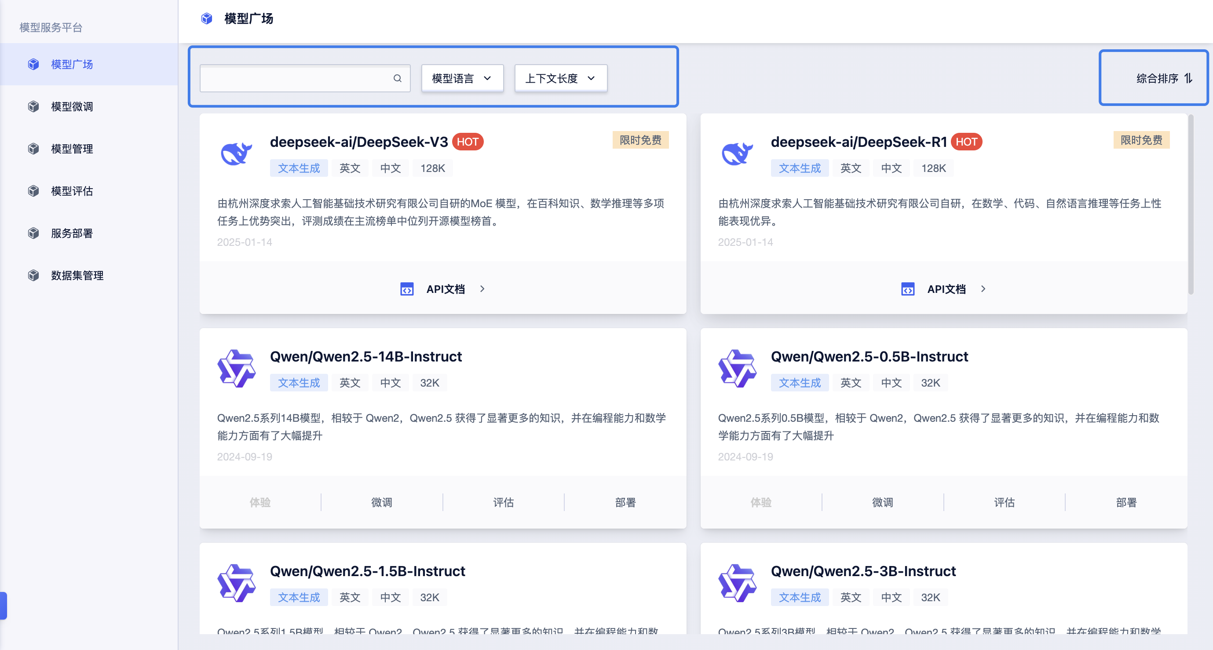This screenshot has height=650, width=1213.
Task: Expand API文档 chevron on DeepSeek-V3 card
Action: pyautogui.click(x=482, y=289)
